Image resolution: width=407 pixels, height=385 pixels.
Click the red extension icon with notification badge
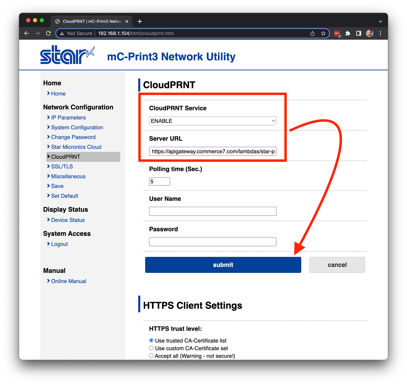tap(337, 33)
